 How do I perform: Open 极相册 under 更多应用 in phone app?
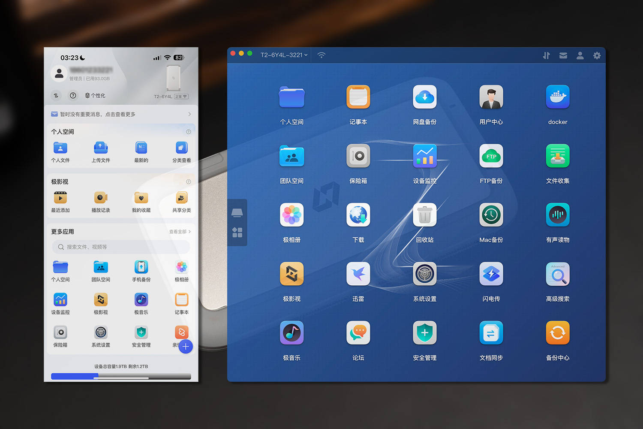[181, 267]
